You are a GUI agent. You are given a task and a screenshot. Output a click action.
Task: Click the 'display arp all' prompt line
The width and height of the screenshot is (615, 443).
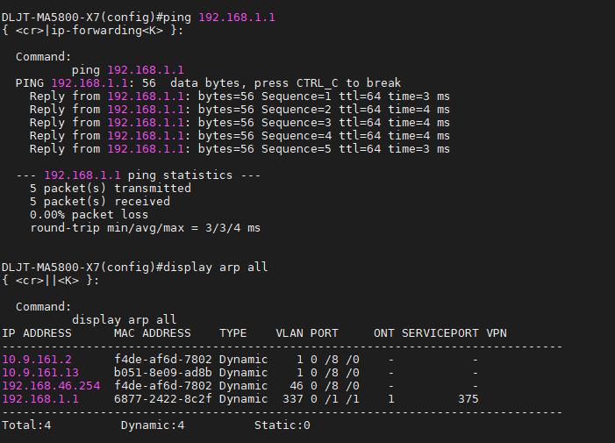coord(134,267)
